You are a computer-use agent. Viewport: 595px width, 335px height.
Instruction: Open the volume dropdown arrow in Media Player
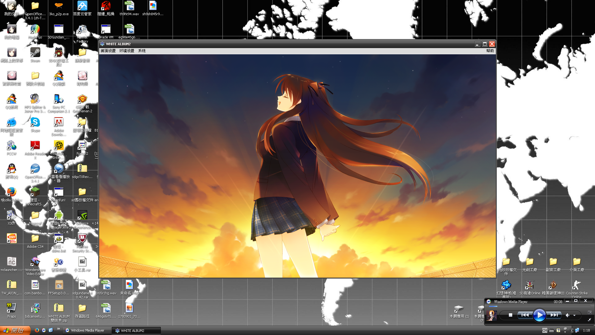pos(574,315)
